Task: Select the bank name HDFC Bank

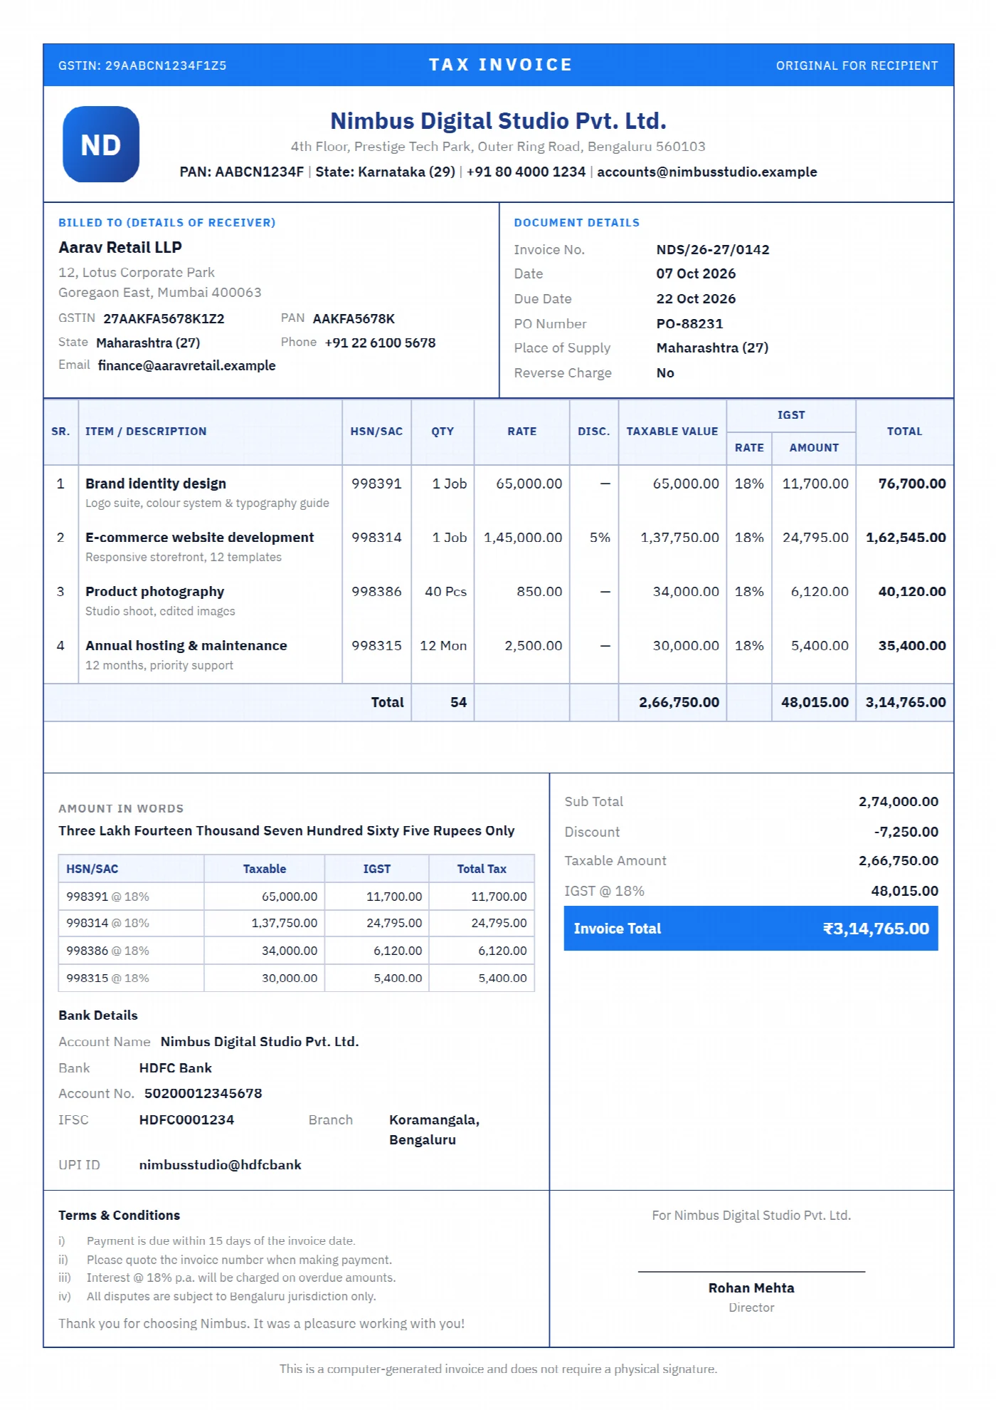Action: pyautogui.click(x=175, y=1068)
